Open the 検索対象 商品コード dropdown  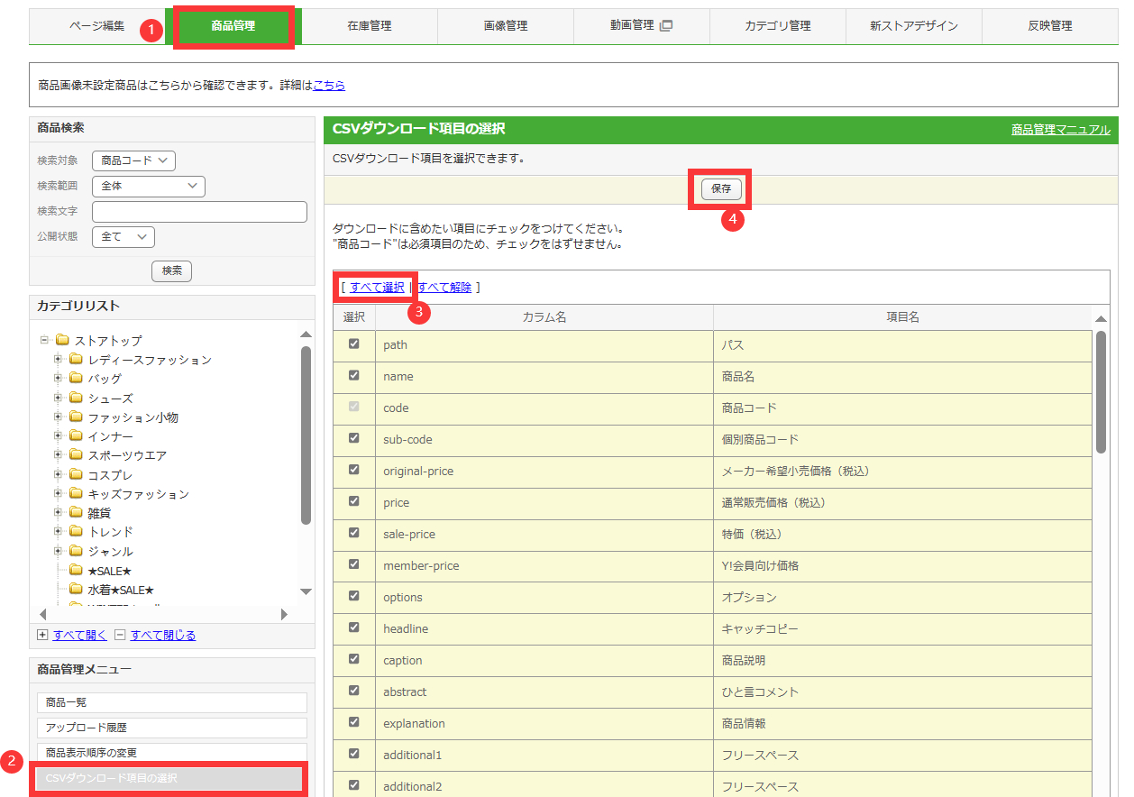tap(133, 160)
